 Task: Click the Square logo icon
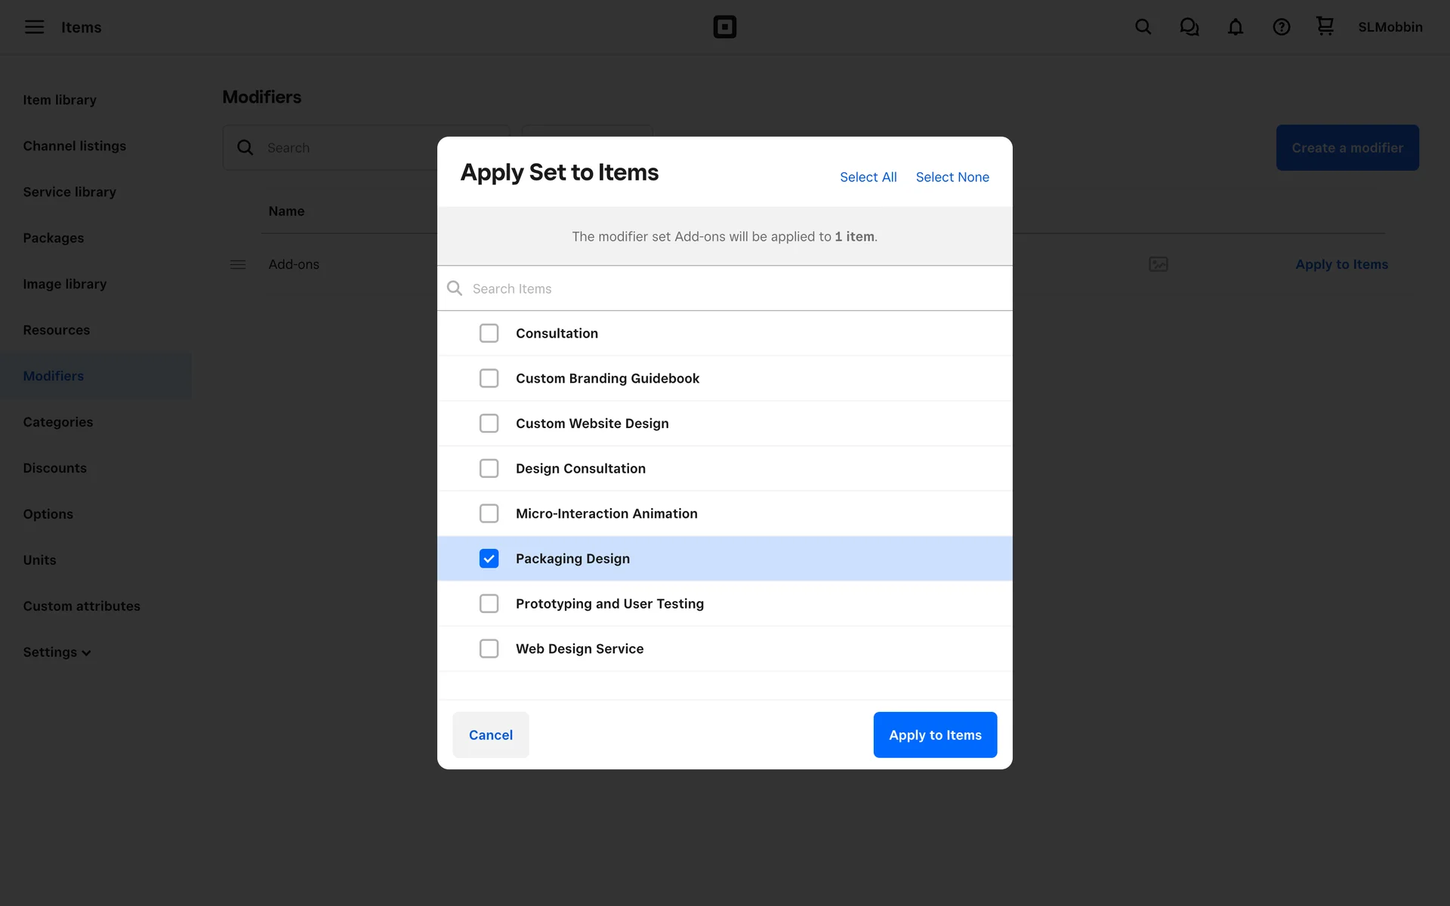point(724,27)
